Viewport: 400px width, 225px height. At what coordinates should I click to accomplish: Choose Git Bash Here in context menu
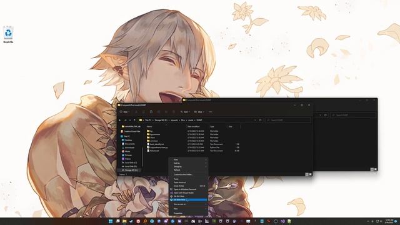click(x=188, y=200)
